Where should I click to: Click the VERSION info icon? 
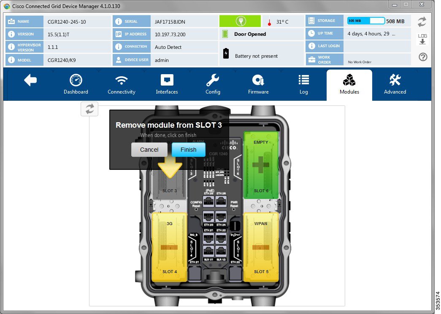[11, 34]
